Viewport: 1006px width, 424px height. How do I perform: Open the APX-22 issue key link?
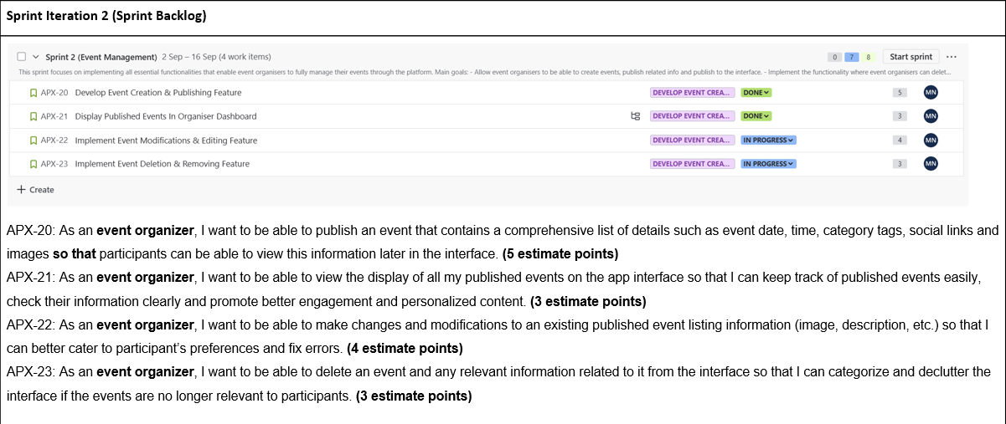pos(54,140)
